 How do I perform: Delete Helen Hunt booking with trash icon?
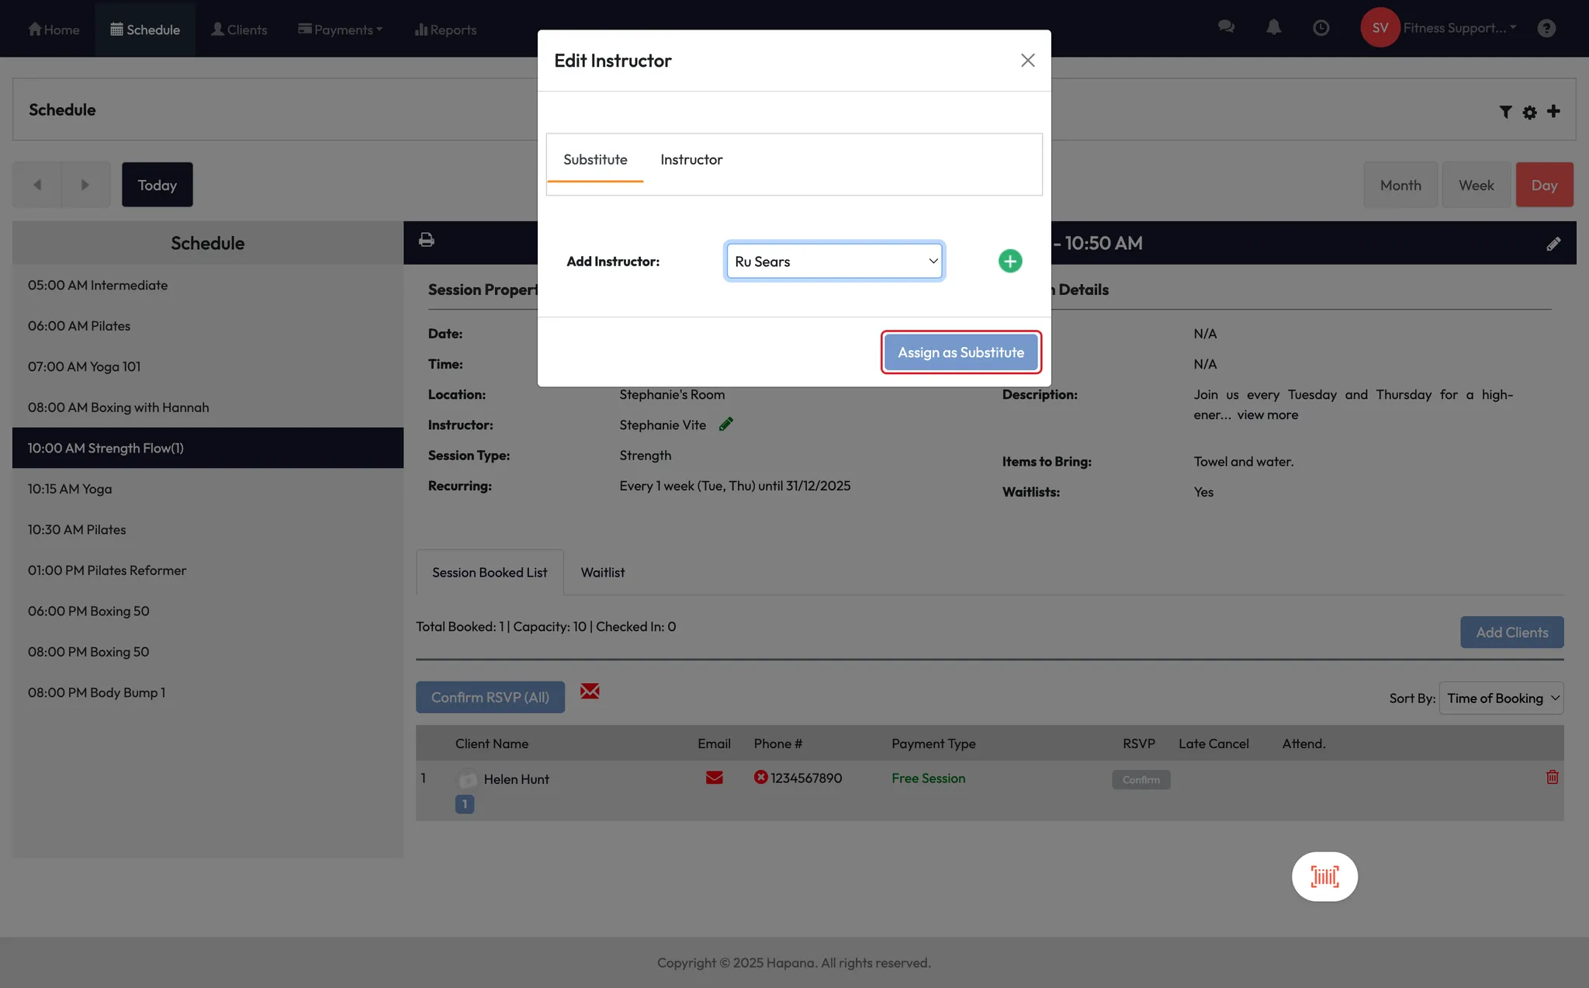click(1552, 777)
